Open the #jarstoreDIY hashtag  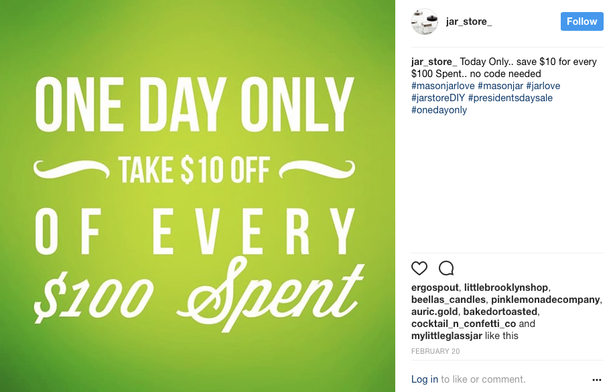(438, 98)
